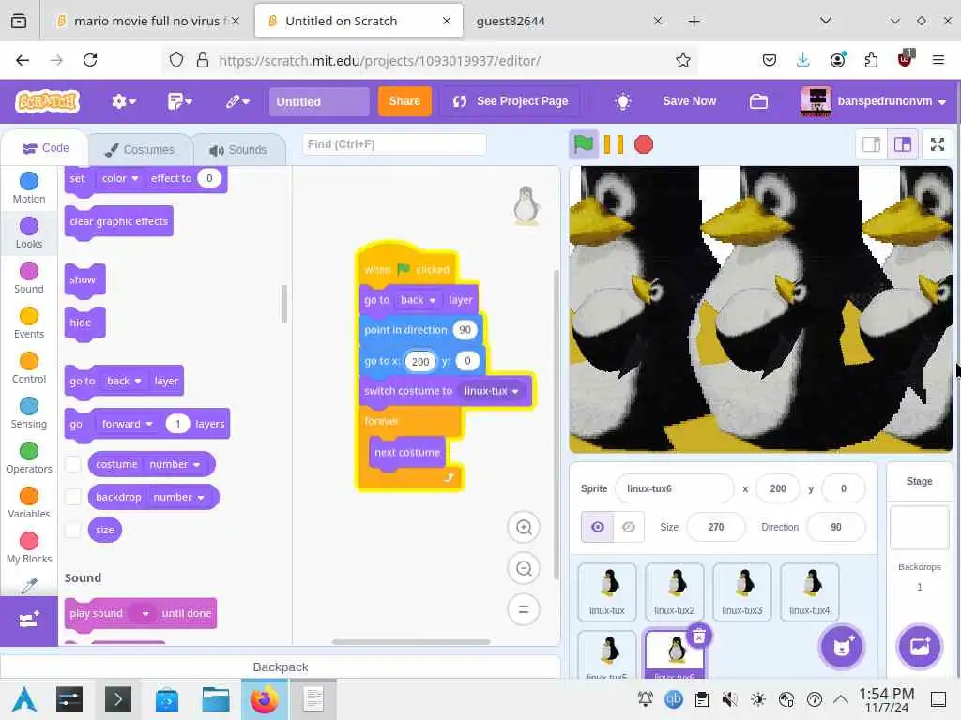The height and width of the screenshot is (720, 961).
Task: Select the linux-tux3 sprite thumbnail
Action: (x=741, y=592)
